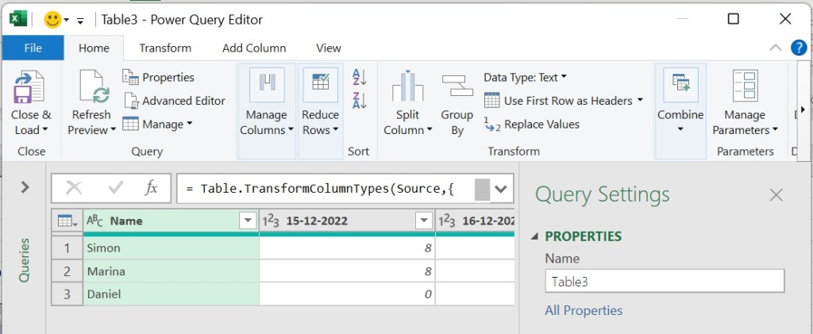This screenshot has width=813, height=334.
Task: Open the Data Type: Text dropdown
Action: pos(525,77)
